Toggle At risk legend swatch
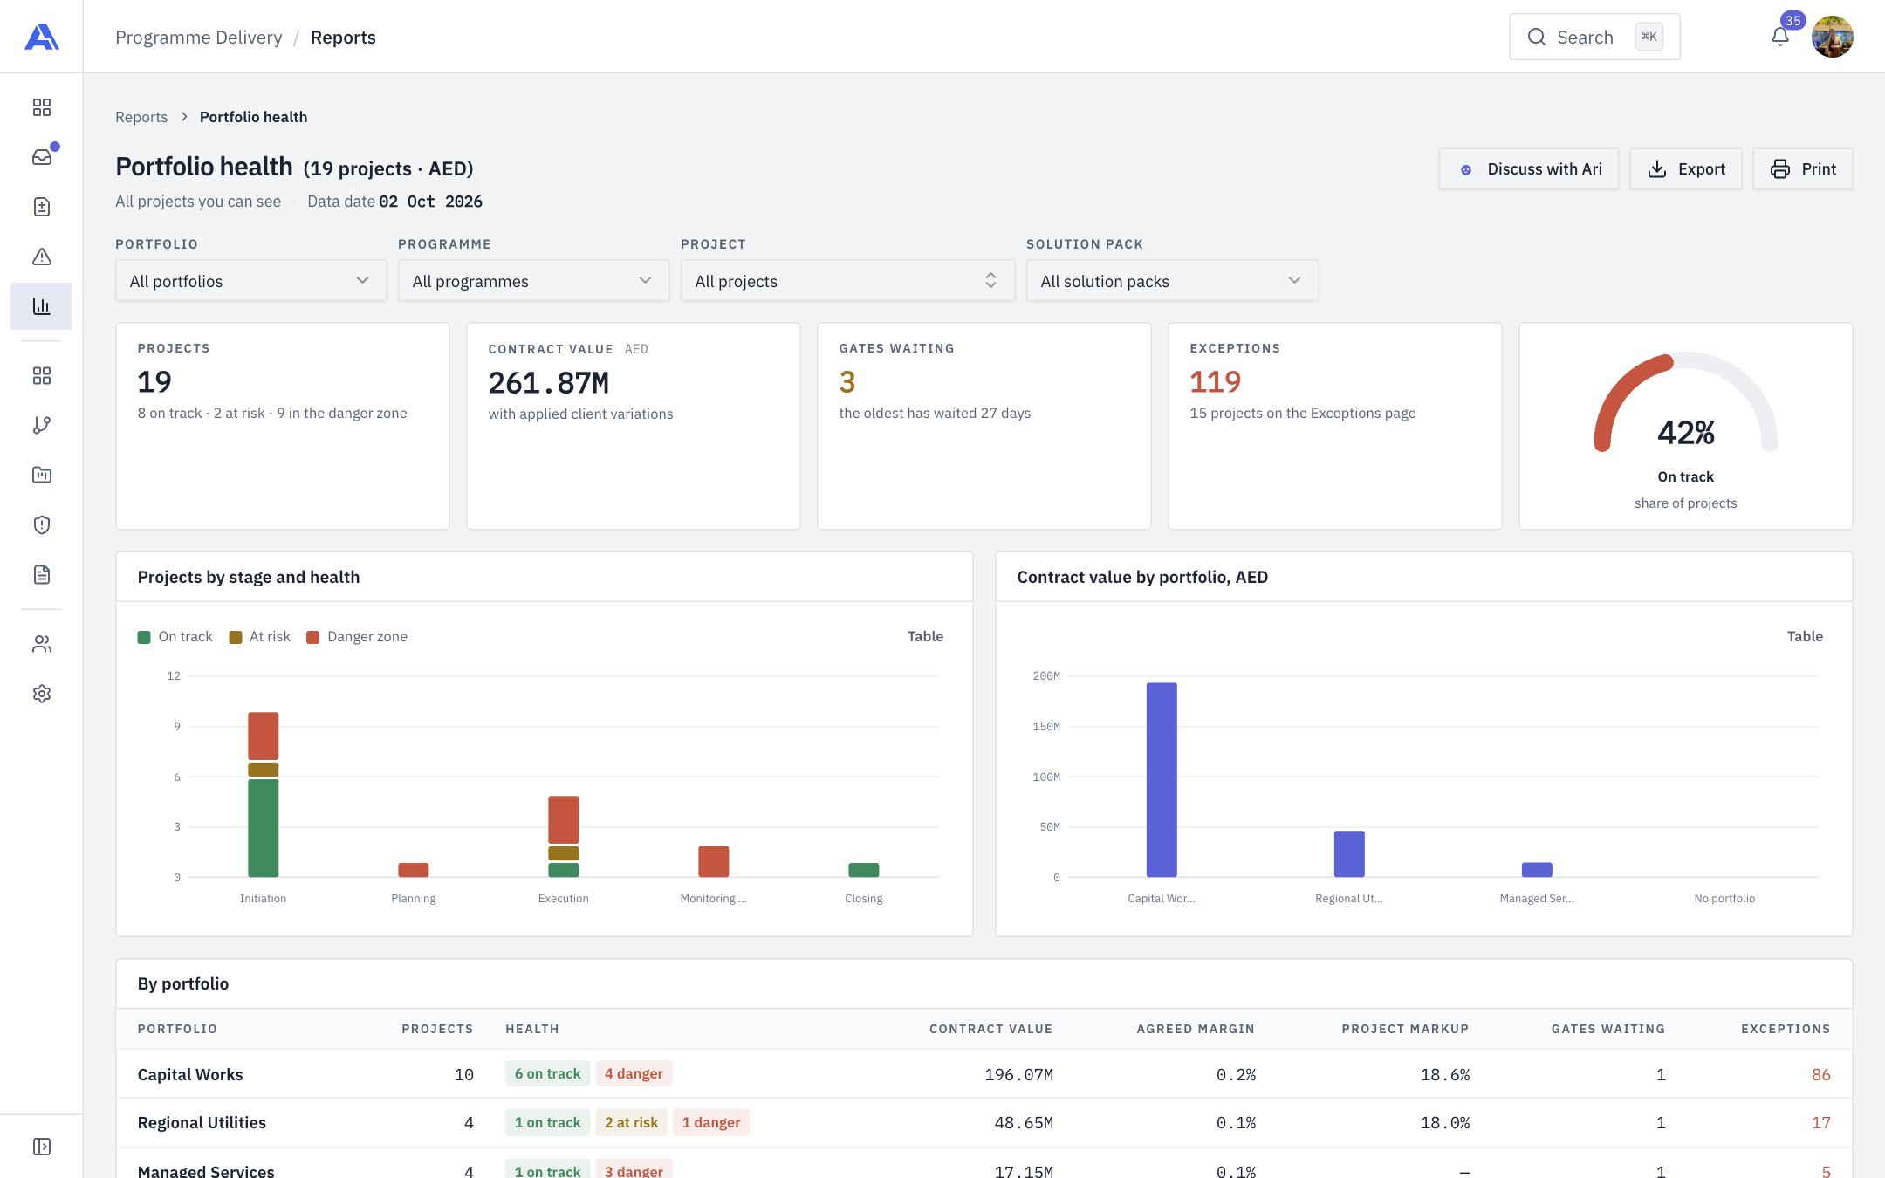The height and width of the screenshot is (1178, 1885). pos(235,637)
